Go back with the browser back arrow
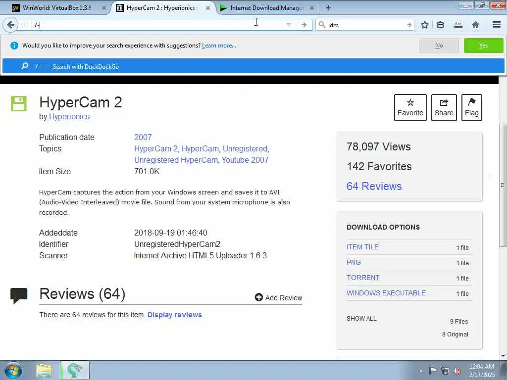The height and width of the screenshot is (380, 507). pos(10,25)
